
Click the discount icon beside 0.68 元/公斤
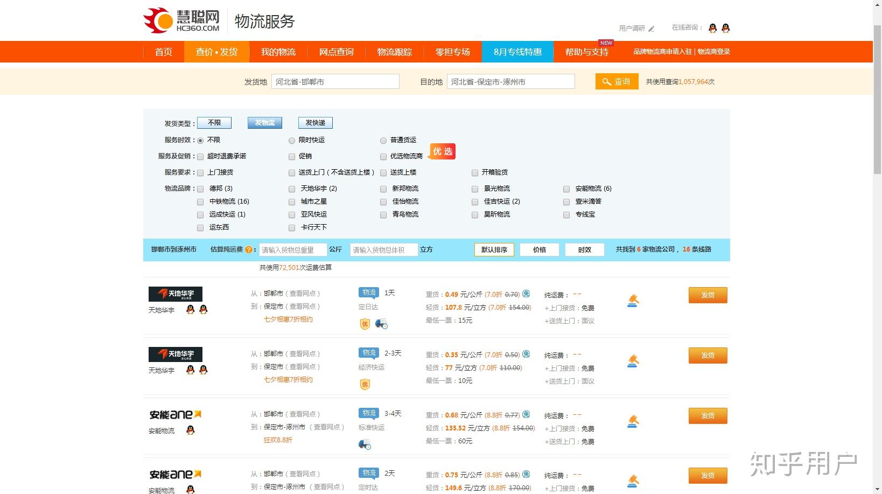526,414
